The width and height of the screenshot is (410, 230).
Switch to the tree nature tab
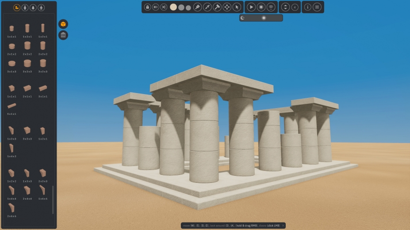click(33, 8)
